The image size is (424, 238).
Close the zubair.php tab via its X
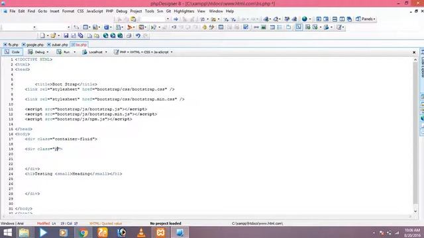pos(48,44)
